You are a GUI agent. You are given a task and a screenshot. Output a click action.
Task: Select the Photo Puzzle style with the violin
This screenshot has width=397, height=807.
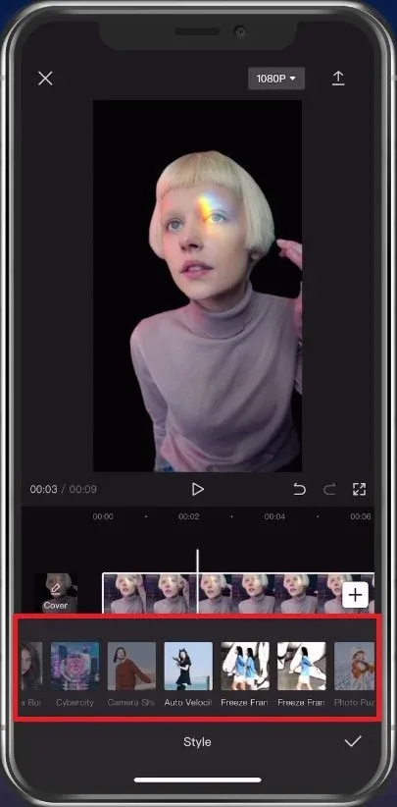tap(355, 674)
